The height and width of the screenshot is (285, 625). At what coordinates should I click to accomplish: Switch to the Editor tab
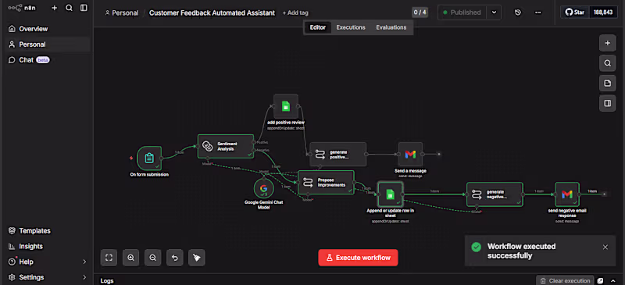point(318,27)
